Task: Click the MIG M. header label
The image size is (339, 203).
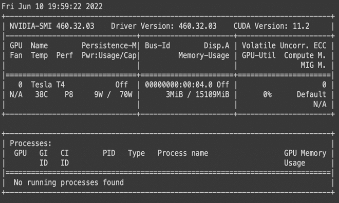Action: pyautogui.click(x=313, y=65)
